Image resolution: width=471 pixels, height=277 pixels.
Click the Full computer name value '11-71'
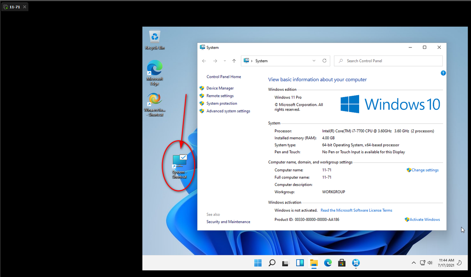[327, 177]
